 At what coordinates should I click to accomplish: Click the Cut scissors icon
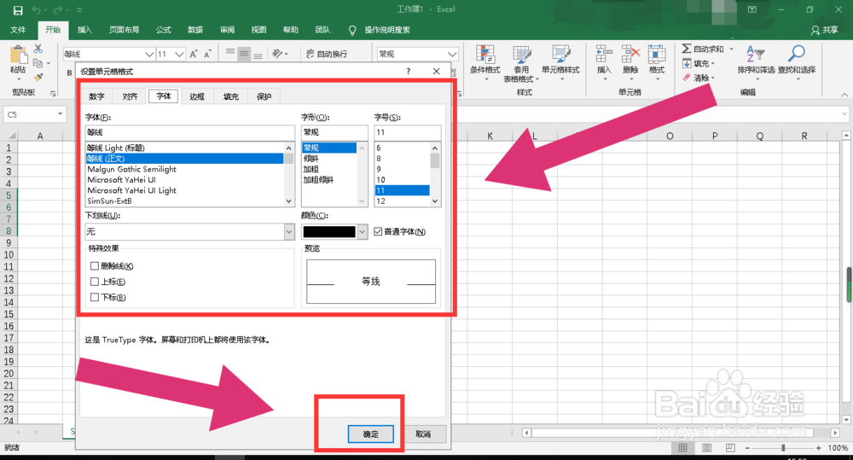pos(38,49)
